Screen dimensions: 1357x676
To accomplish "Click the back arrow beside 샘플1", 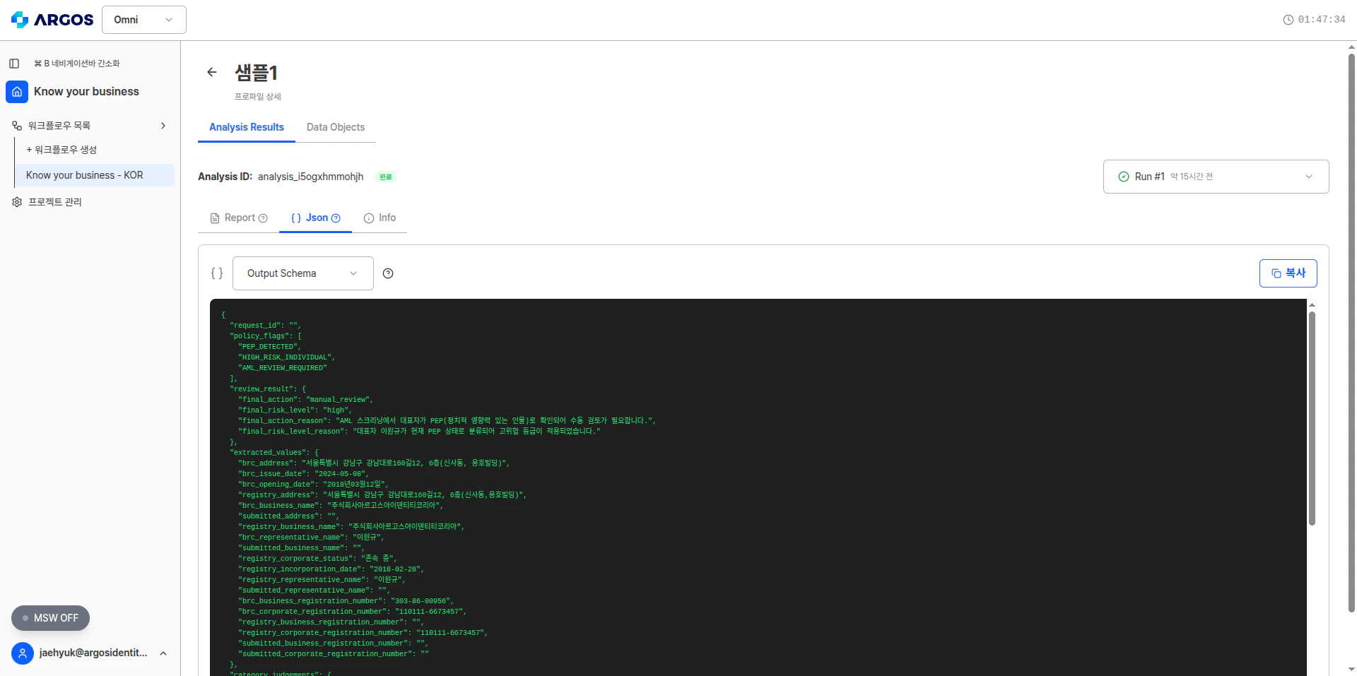I will pyautogui.click(x=211, y=72).
